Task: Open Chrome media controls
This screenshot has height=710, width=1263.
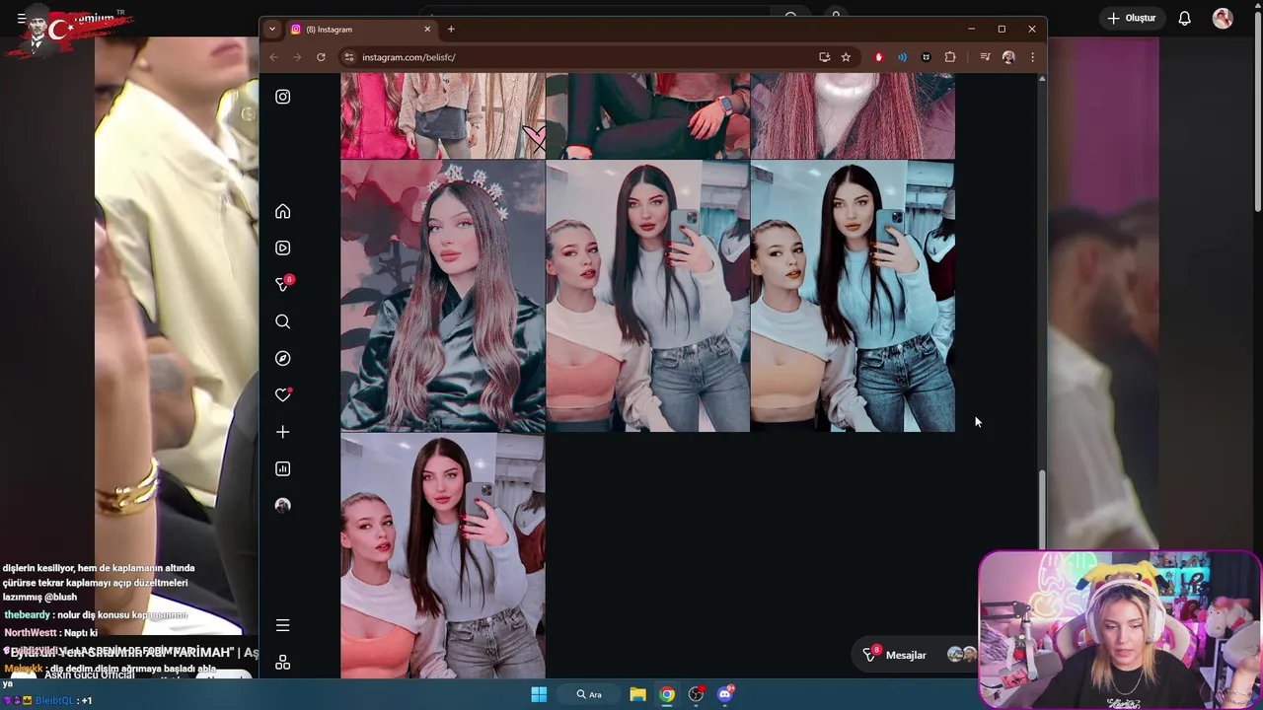Action: (x=985, y=57)
